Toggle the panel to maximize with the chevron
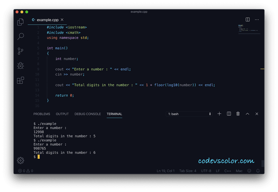 (247, 114)
